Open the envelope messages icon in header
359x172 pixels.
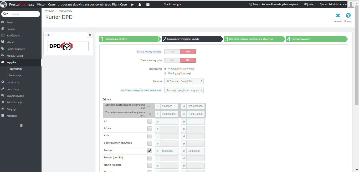pyautogui.click(x=148, y=4)
